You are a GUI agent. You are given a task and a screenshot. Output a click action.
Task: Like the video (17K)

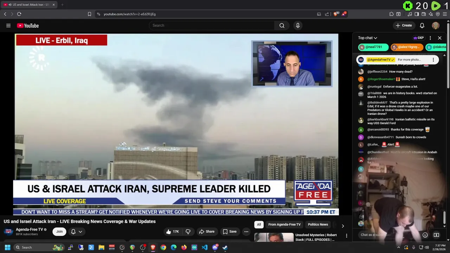tap(173, 232)
